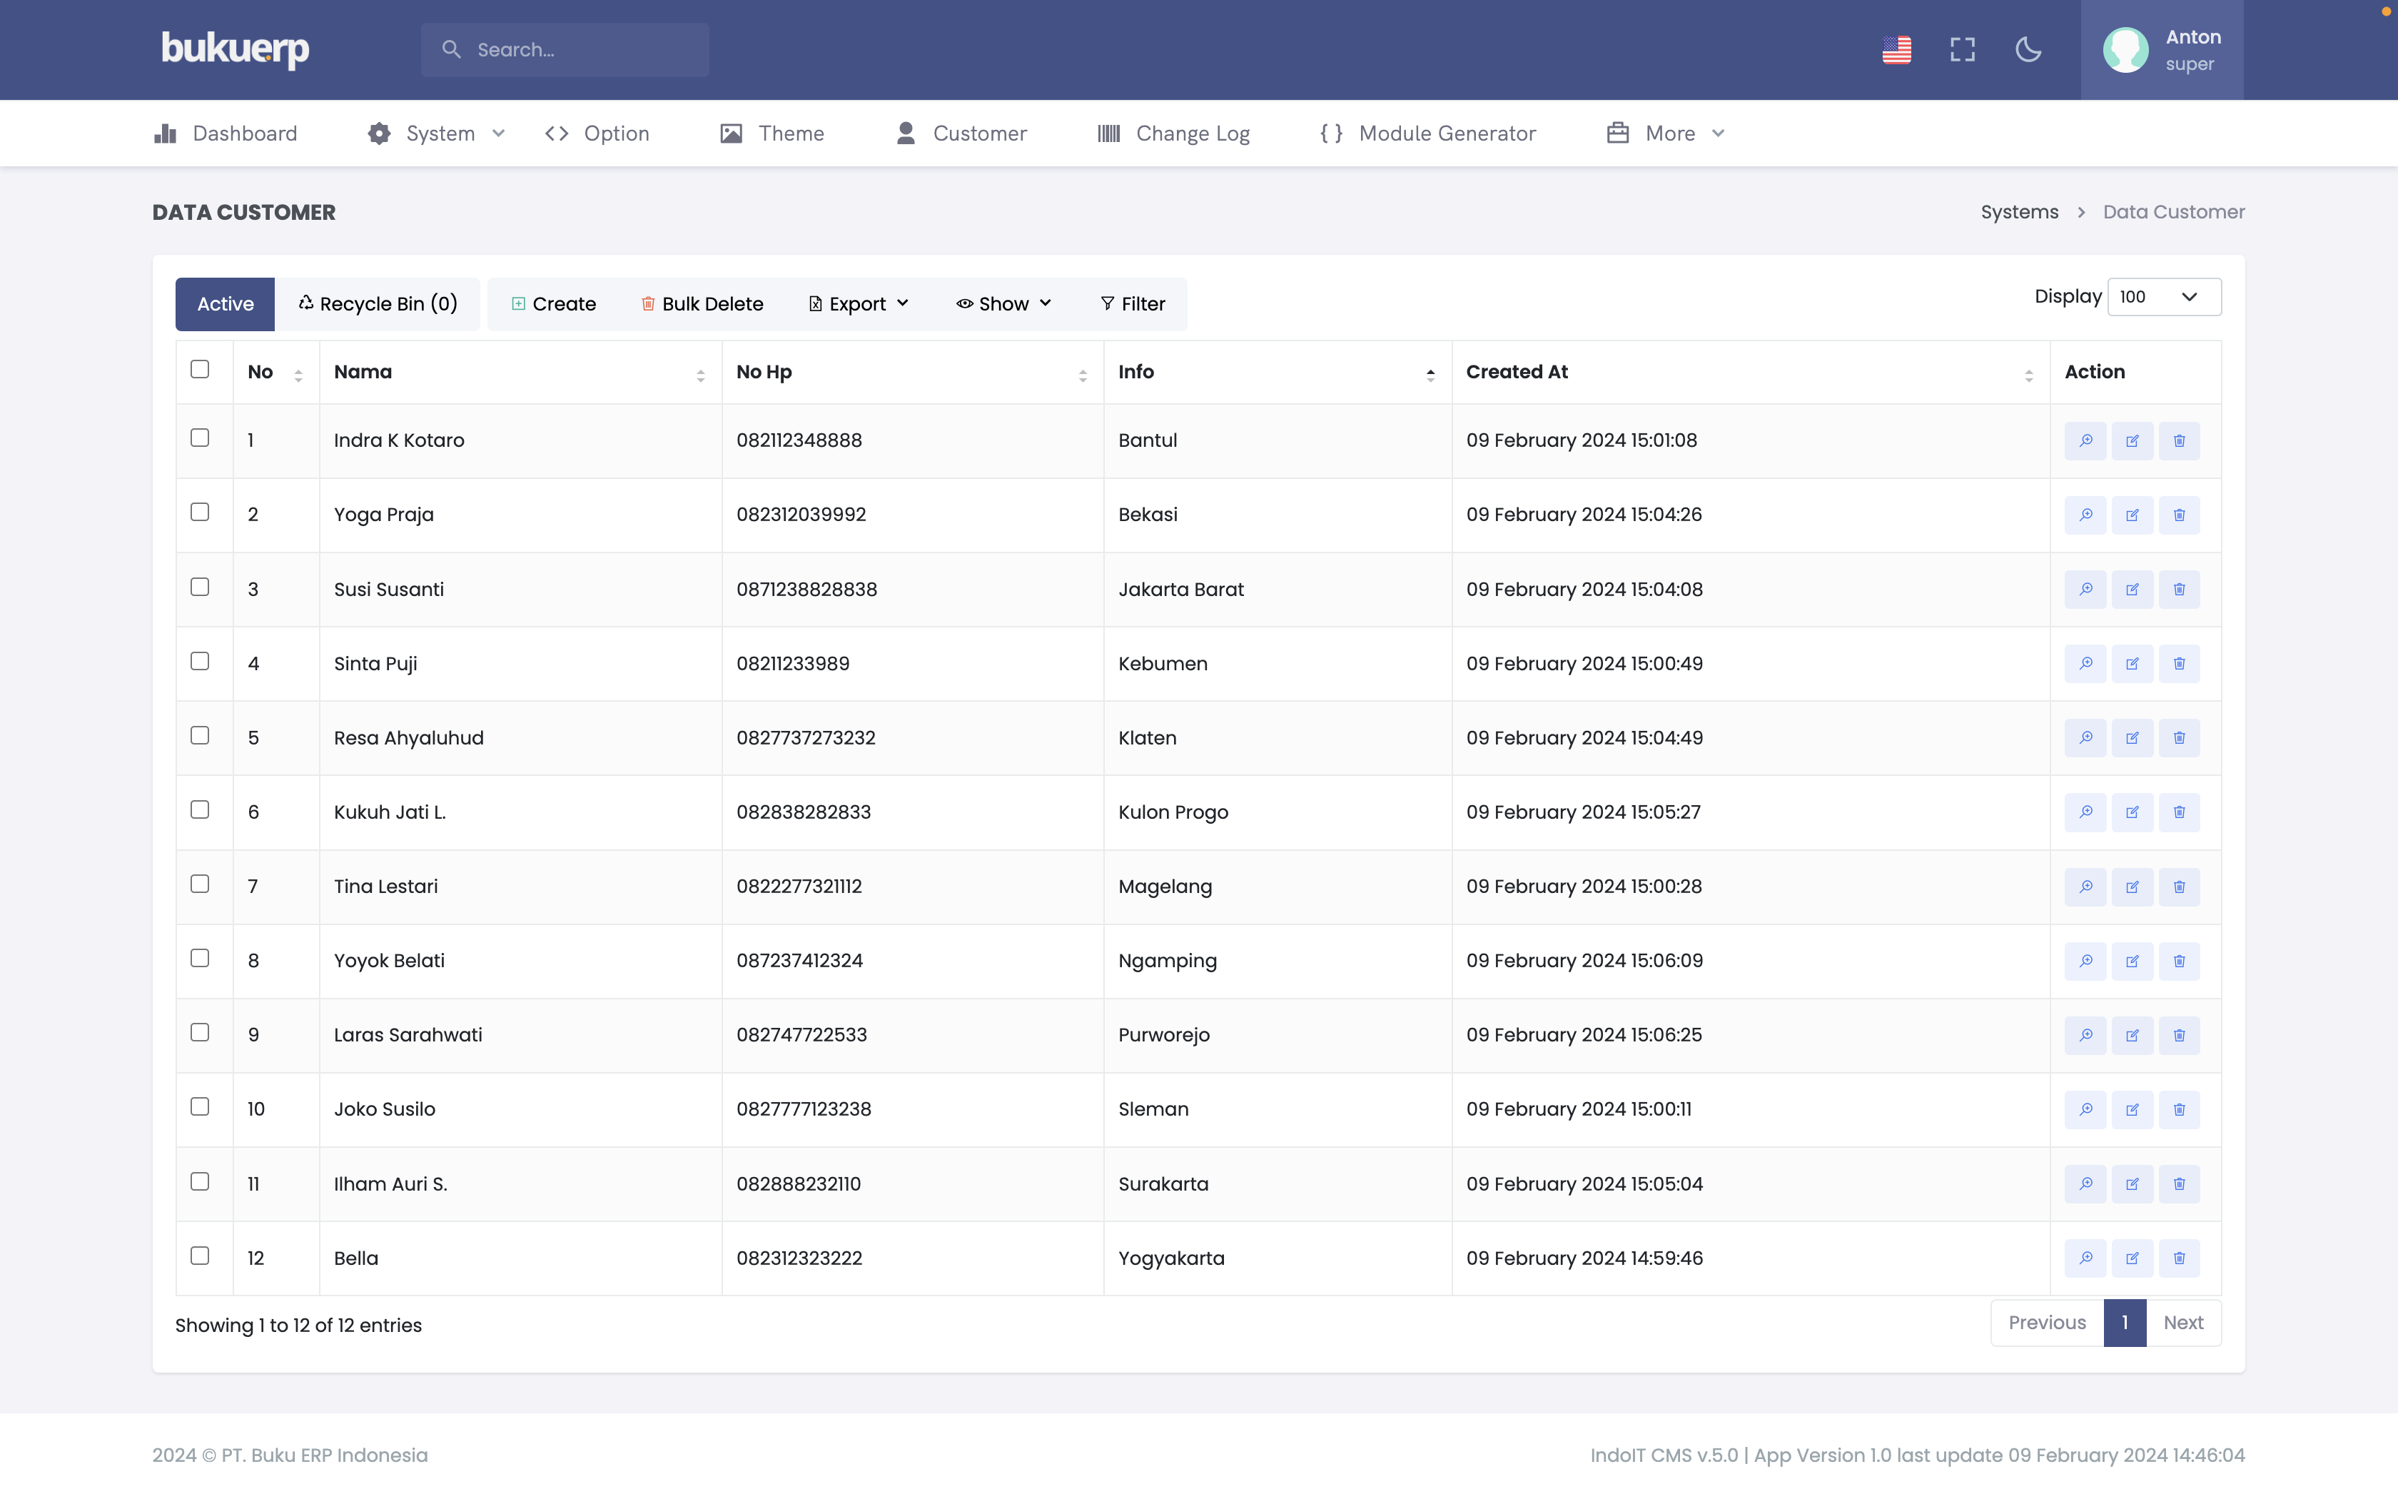Select the checkbox for Tina Lestari row
Image resolution: width=2398 pixels, height=1499 pixels.
pyautogui.click(x=200, y=884)
